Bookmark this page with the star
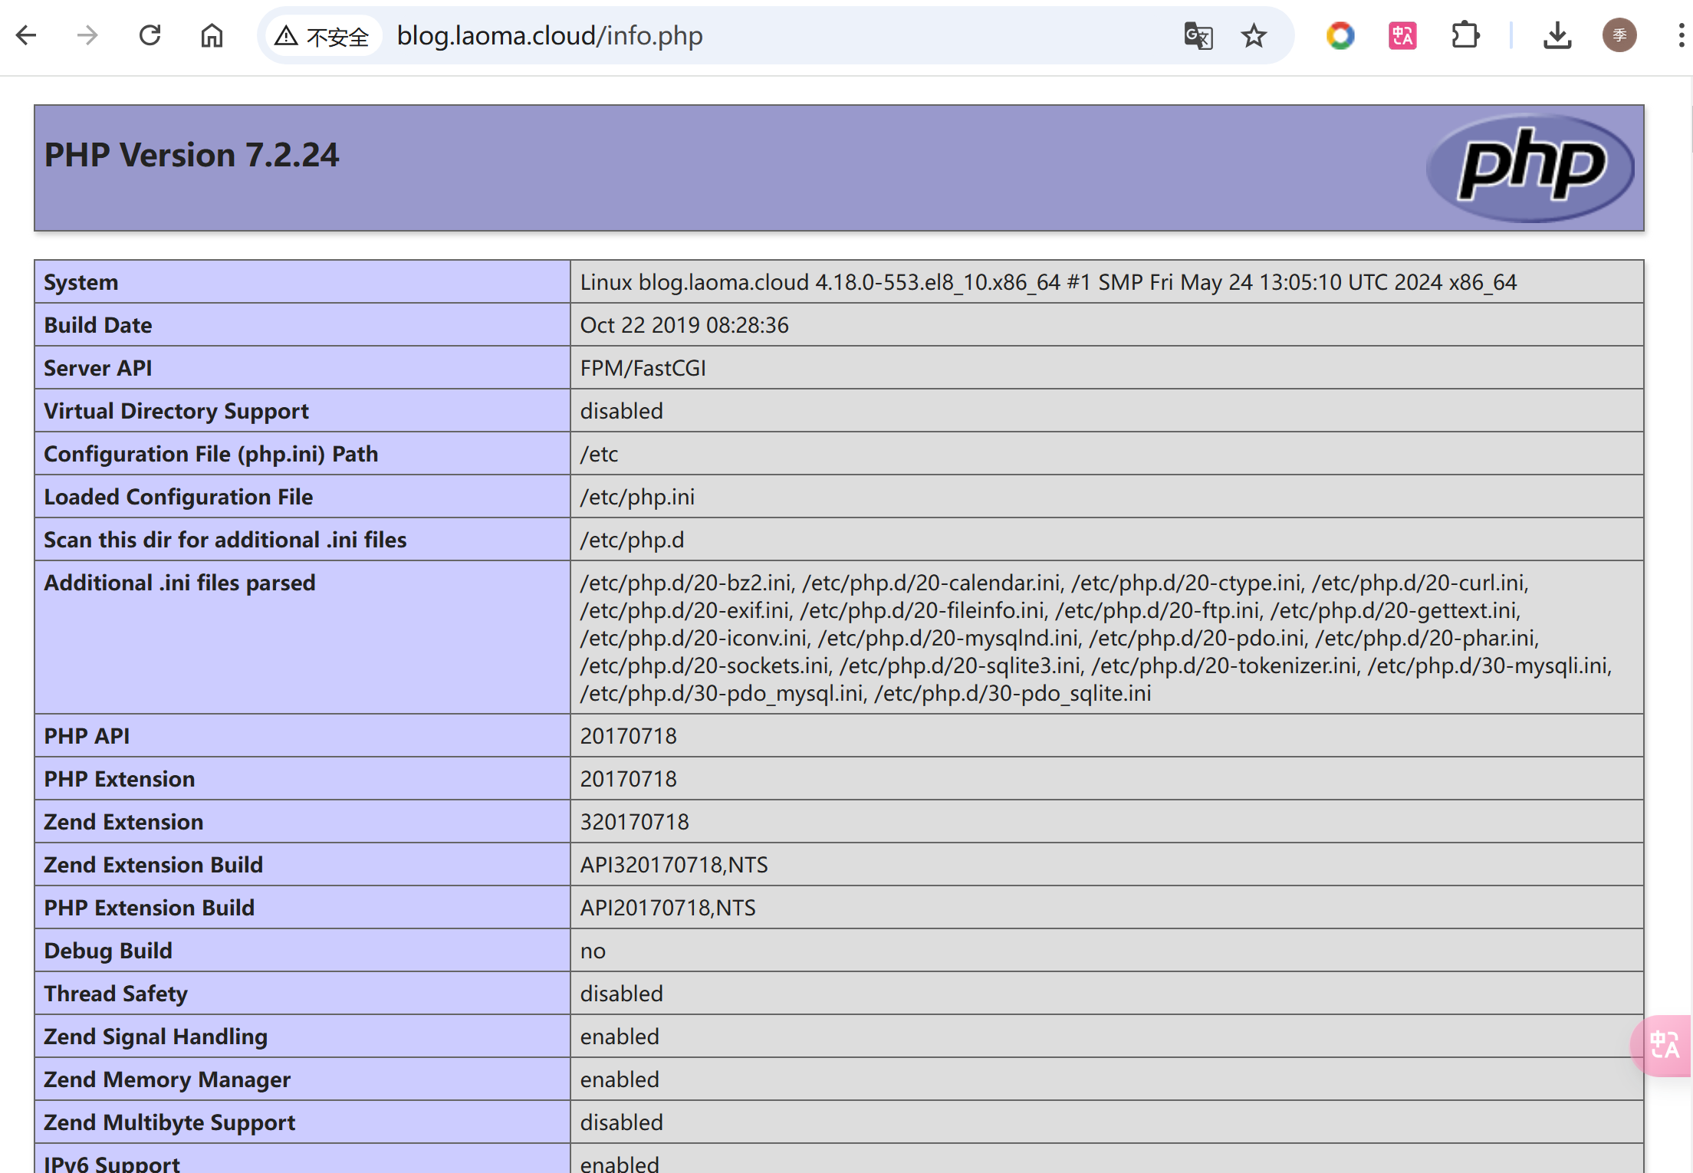 [x=1254, y=35]
